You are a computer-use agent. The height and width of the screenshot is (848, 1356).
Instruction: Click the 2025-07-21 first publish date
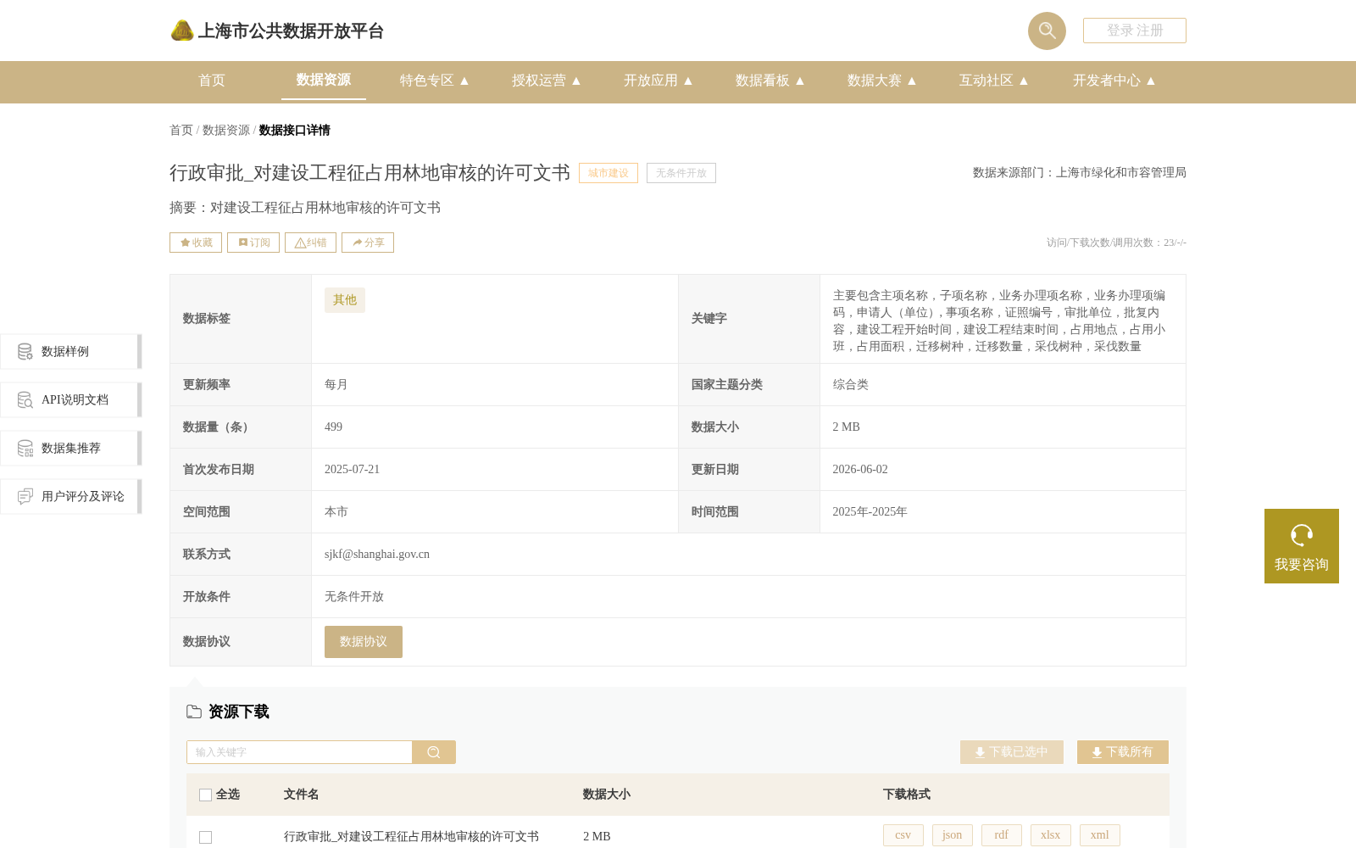[353, 470]
